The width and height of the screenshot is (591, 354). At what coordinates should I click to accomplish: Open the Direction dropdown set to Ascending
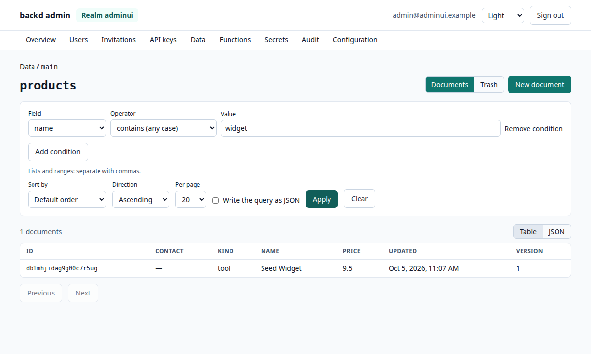pyautogui.click(x=141, y=200)
